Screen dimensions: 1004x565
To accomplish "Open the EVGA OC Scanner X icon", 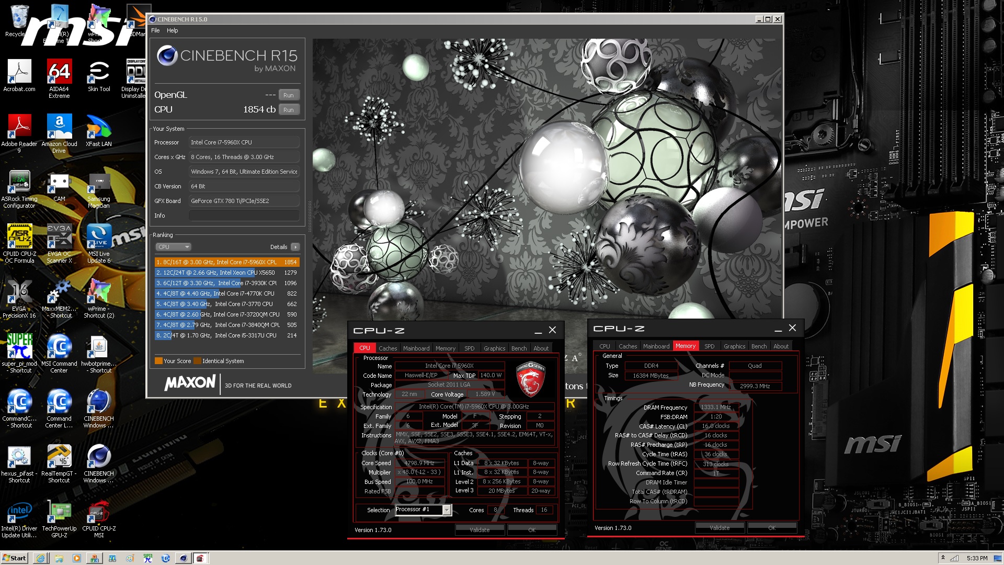I will point(59,244).
